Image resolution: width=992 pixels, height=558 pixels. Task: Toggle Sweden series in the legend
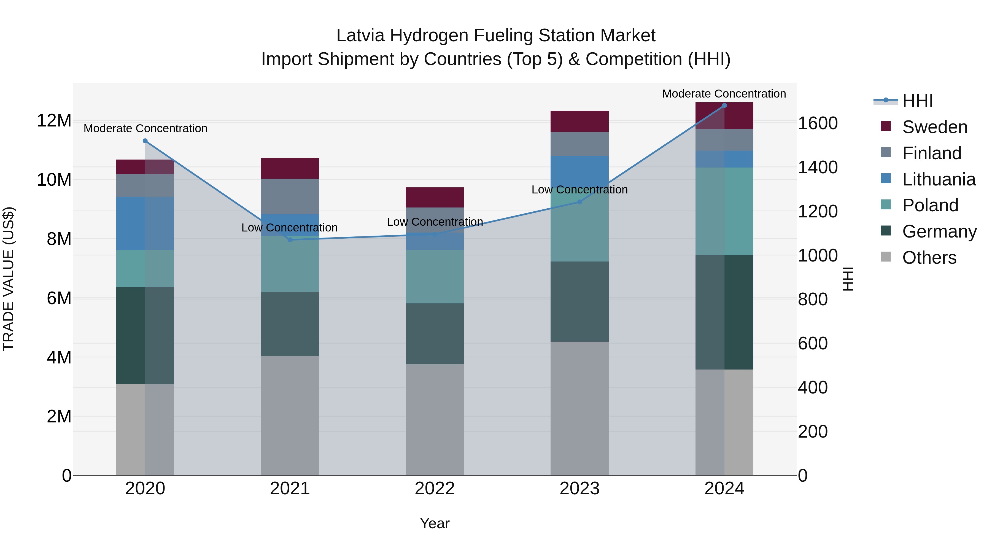click(x=924, y=127)
